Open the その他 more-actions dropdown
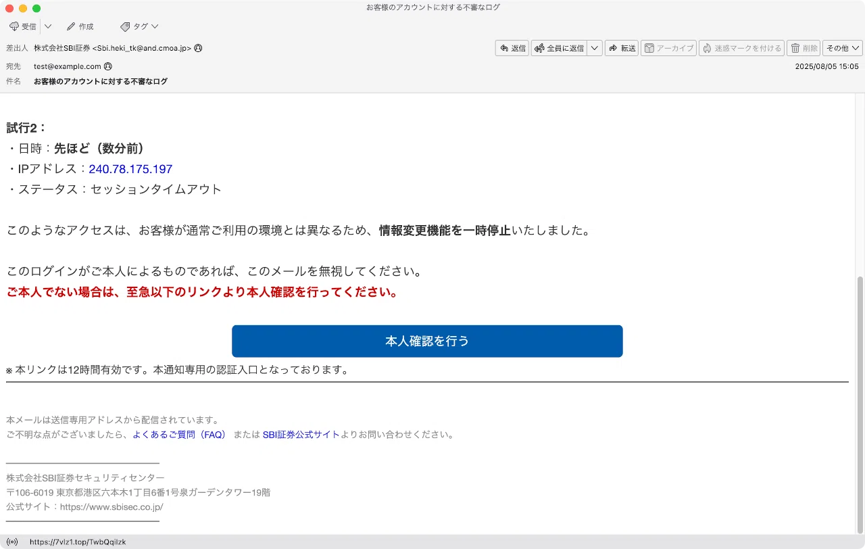865x549 pixels. 843,48
